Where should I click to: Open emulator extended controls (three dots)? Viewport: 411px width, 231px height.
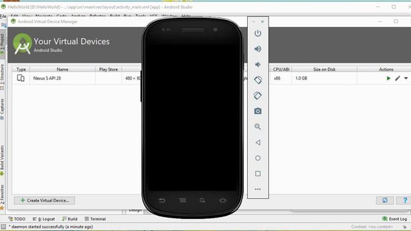click(x=258, y=189)
